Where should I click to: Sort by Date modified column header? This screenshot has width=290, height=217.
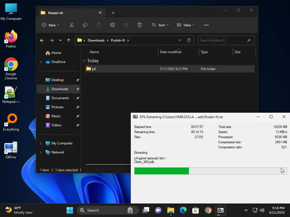pos(170,52)
